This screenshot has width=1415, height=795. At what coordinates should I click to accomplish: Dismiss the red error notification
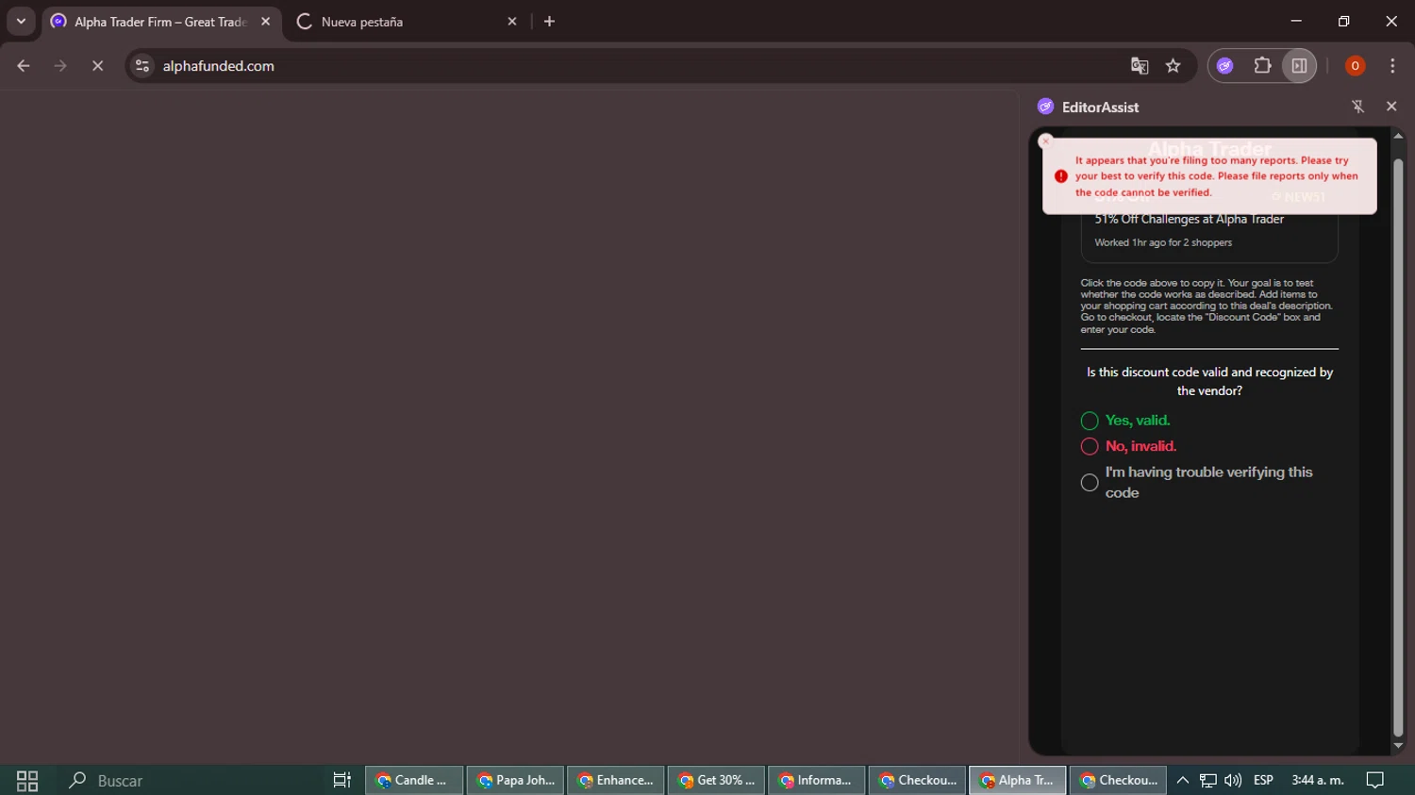tap(1045, 141)
